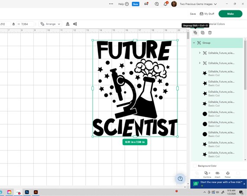
Task: Open the Arrange dropdown
Action: coord(50,24)
